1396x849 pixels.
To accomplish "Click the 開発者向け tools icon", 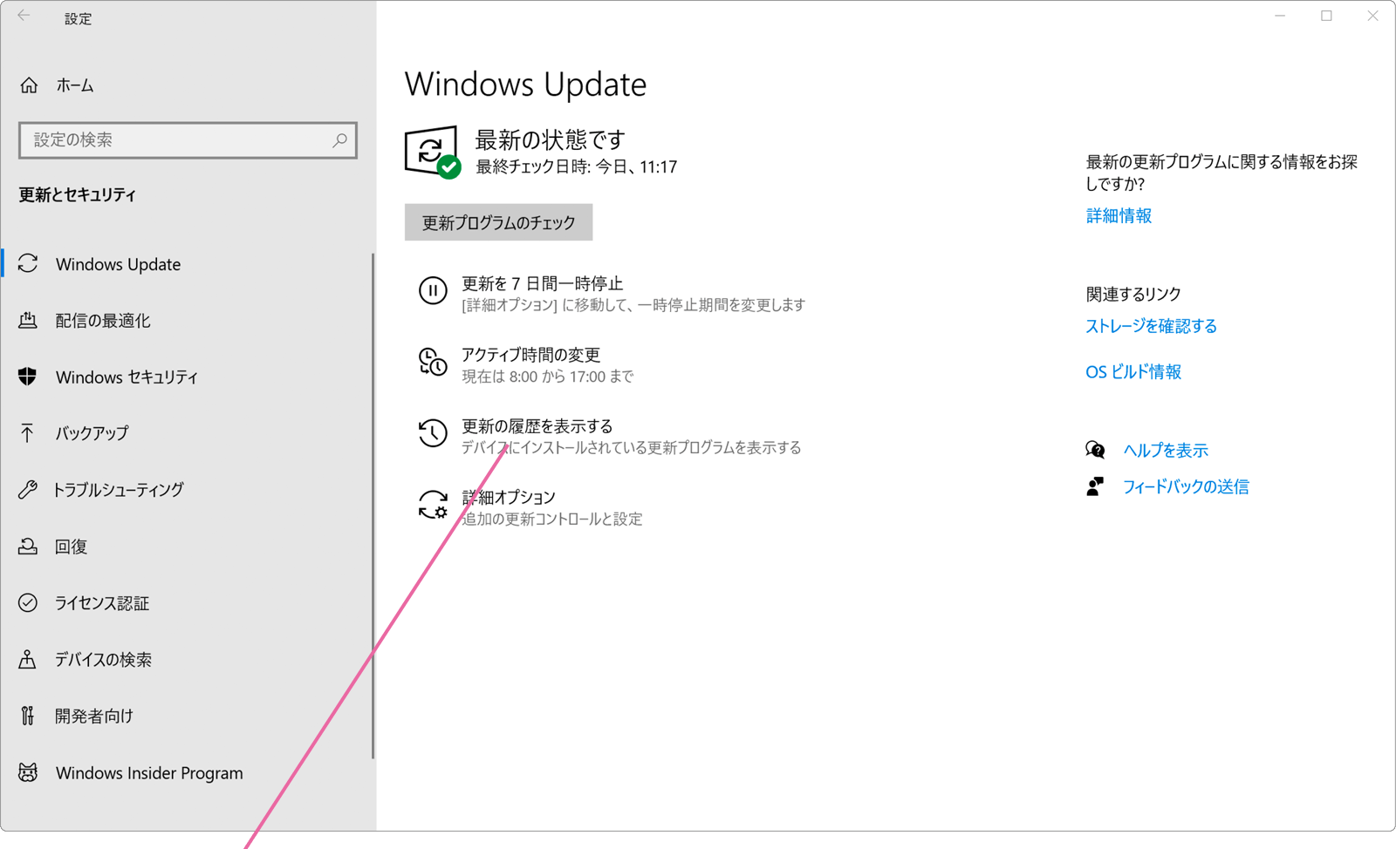I will click(28, 716).
